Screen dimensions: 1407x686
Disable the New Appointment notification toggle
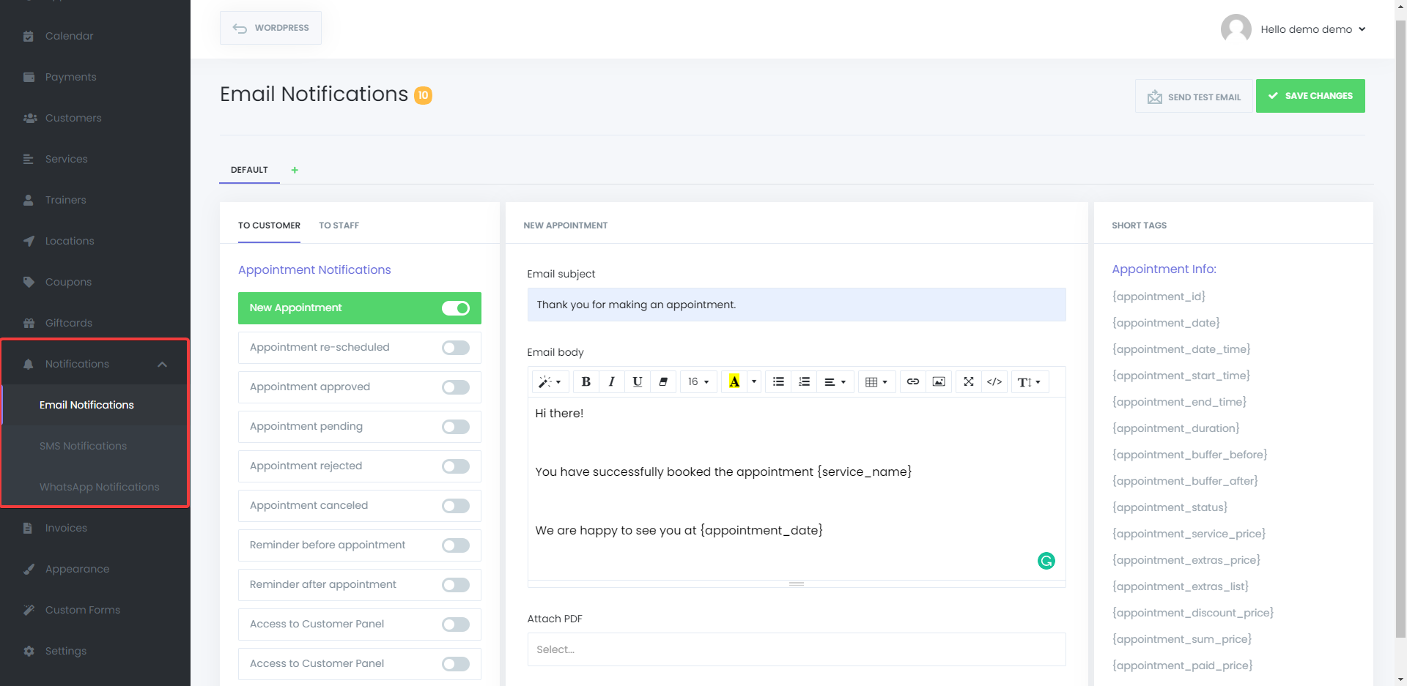[x=455, y=308]
